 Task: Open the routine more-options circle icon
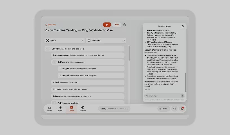[x=125, y=24]
